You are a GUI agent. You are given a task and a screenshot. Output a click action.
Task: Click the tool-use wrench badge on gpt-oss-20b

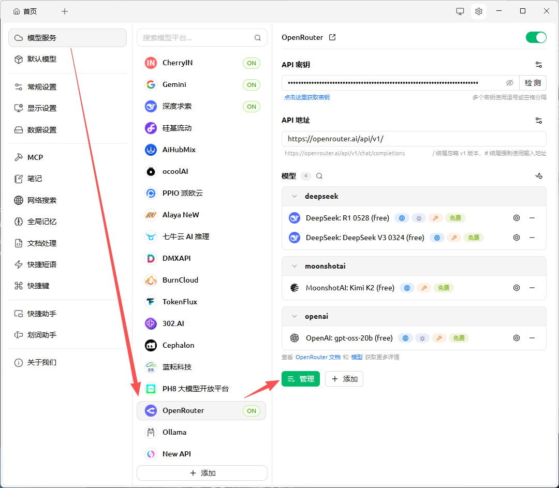point(439,338)
